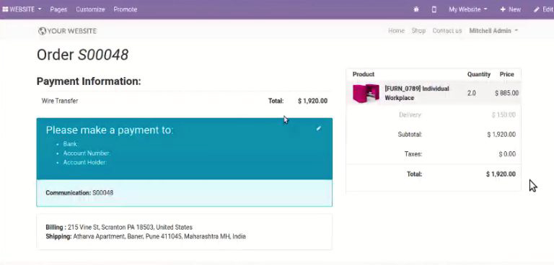The height and width of the screenshot is (265, 554).
Task: Click the plus icon beside New
Action: [x=503, y=9]
